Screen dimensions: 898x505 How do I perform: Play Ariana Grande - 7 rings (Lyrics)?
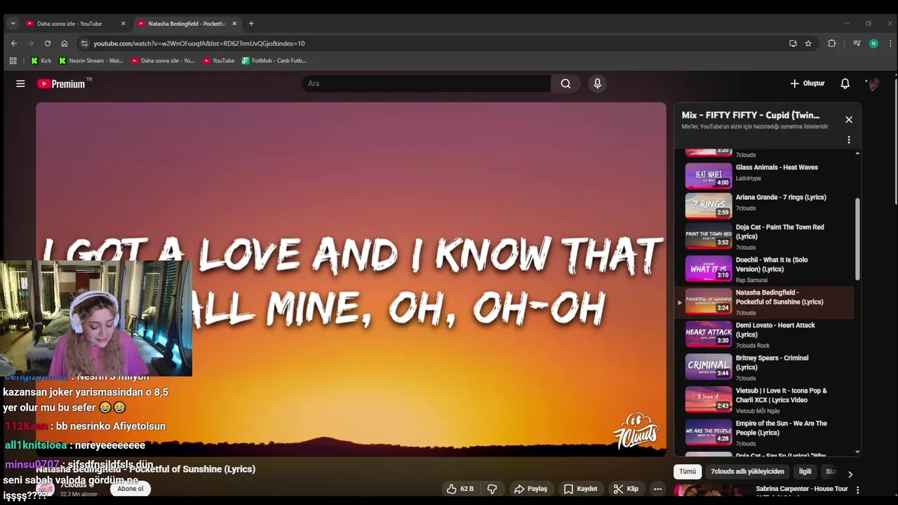pos(765,206)
